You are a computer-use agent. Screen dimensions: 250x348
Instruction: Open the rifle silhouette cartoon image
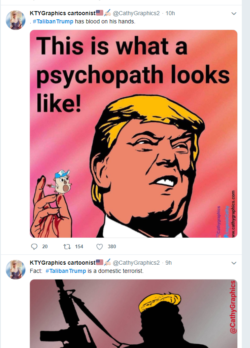[x=134, y=314]
